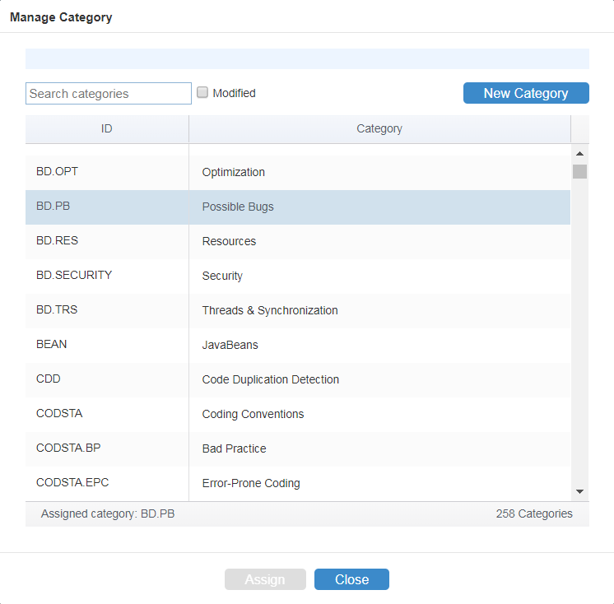The width and height of the screenshot is (614, 604).
Task: Click the Close button
Action: [x=351, y=579]
